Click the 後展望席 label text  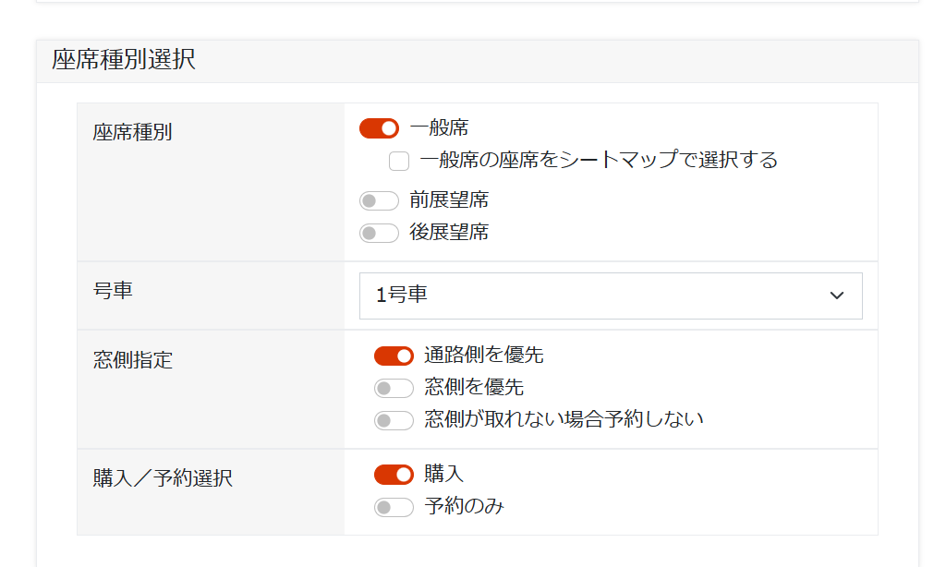pos(449,233)
